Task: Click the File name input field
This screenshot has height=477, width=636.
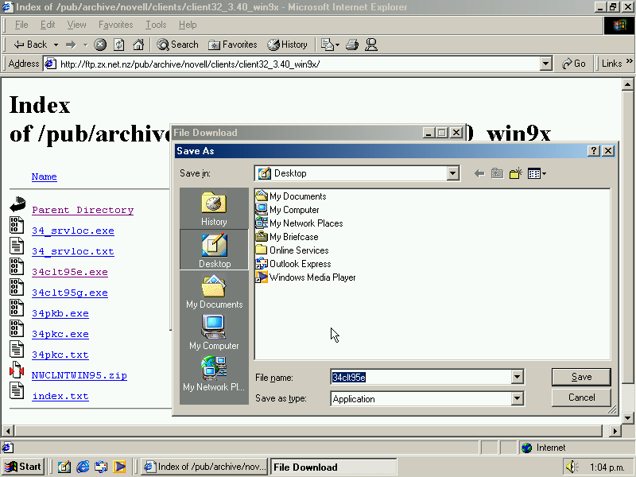Action: (421, 377)
